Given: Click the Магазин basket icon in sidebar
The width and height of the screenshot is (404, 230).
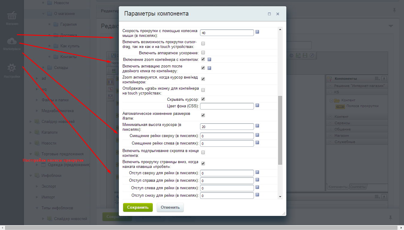Looking at the screenshot, I should point(12,18).
